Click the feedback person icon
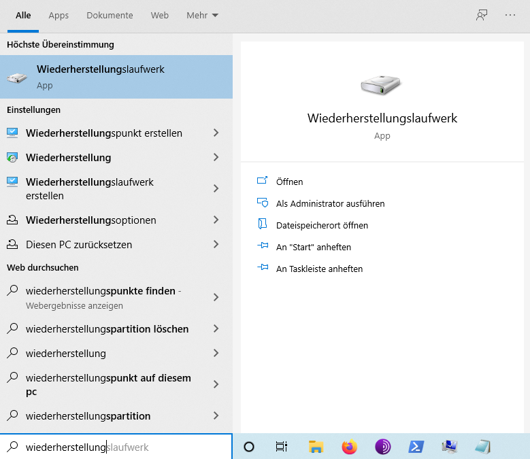Screen dimensions: 530x459 click(x=482, y=15)
